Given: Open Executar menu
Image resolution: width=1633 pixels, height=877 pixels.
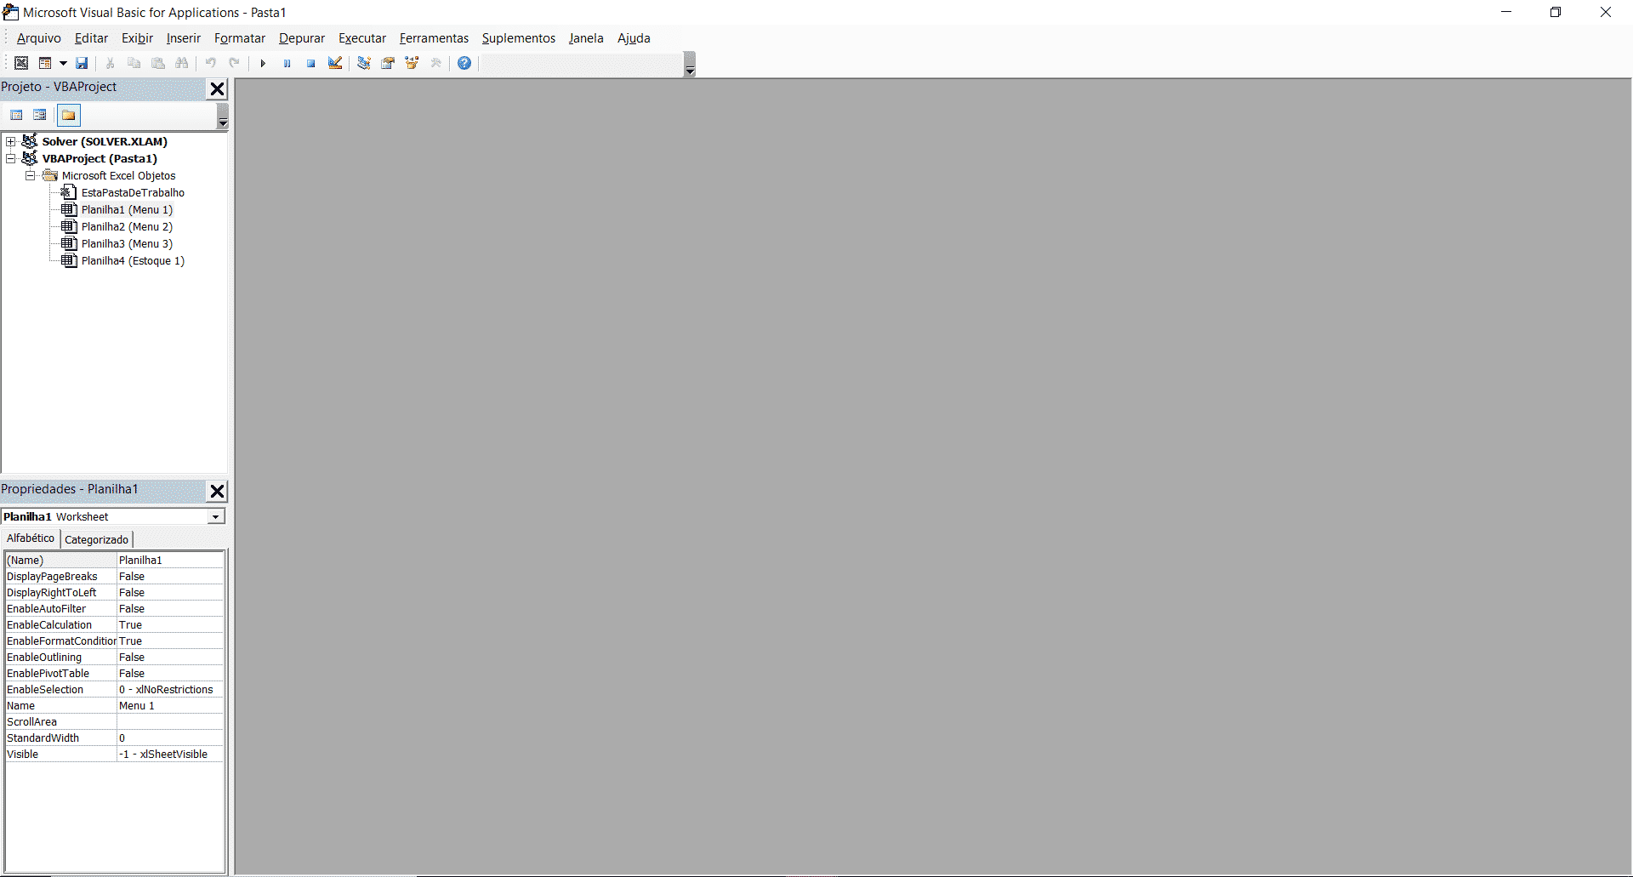Looking at the screenshot, I should click(x=362, y=38).
